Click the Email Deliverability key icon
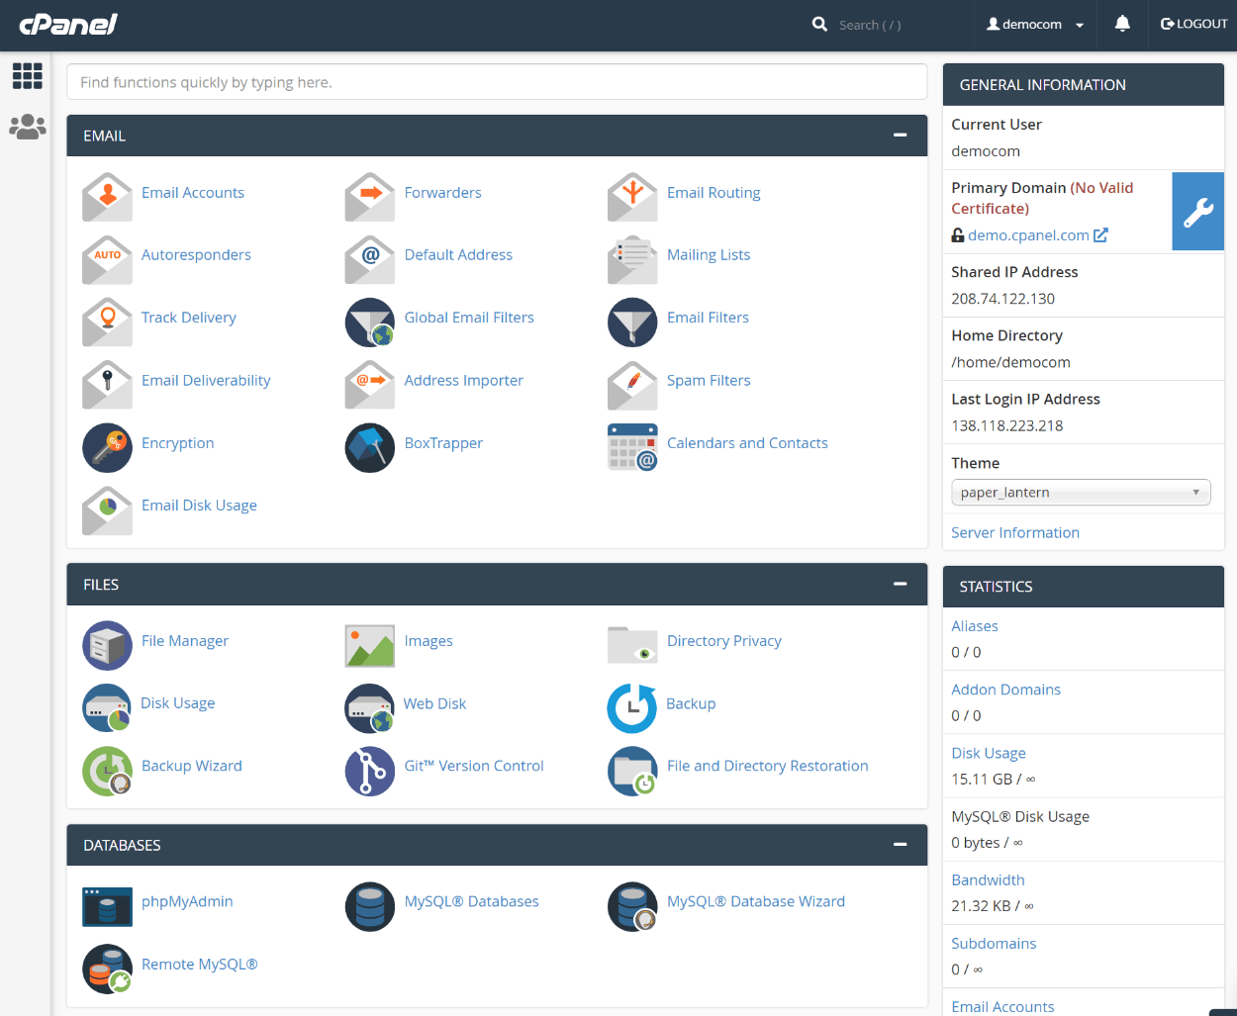This screenshot has height=1016, width=1237. tap(107, 384)
